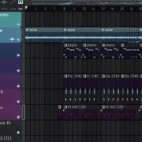The height and width of the screenshot is (142, 142).
Task: Click the waveform of the wow audio clip at bar 9
Action: pyautogui.click(x=82, y=38)
